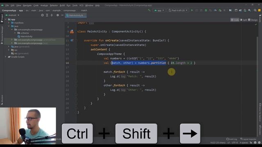
Task: Click the Stop icon in run toolbar
Action: (225, 10)
